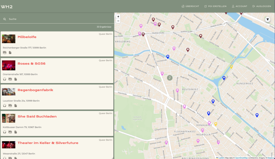The image size is (275, 159).
Task: Click the document icon on Möbelolfe card
Action: coord(10,53)
